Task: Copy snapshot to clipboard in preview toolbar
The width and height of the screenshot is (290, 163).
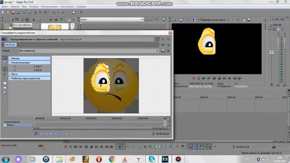Action: [x=244, y=20]
